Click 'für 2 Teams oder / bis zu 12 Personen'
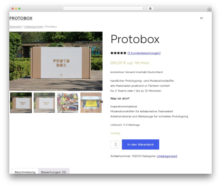Screen dimensions: 221x187 pos(136,91)
